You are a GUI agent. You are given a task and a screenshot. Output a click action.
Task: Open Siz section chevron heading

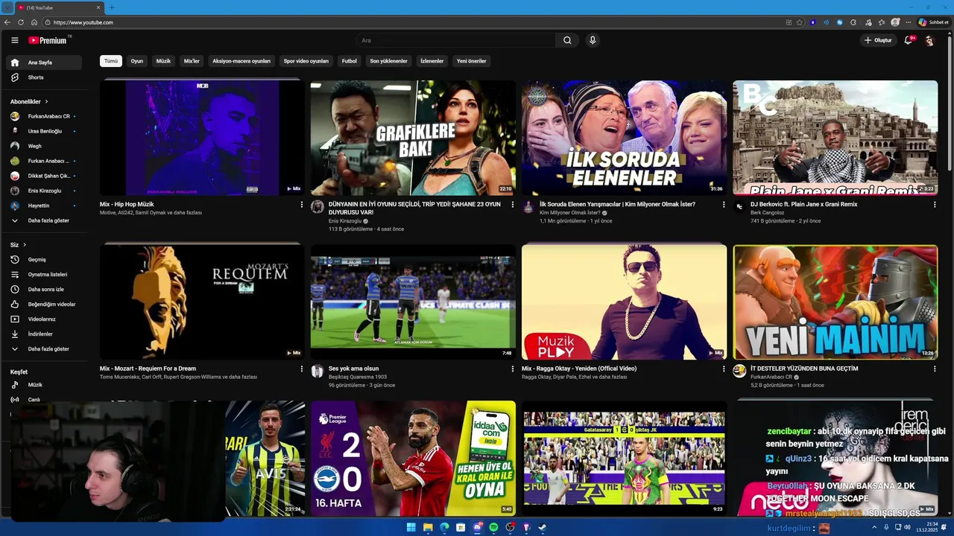coord(18,245)
